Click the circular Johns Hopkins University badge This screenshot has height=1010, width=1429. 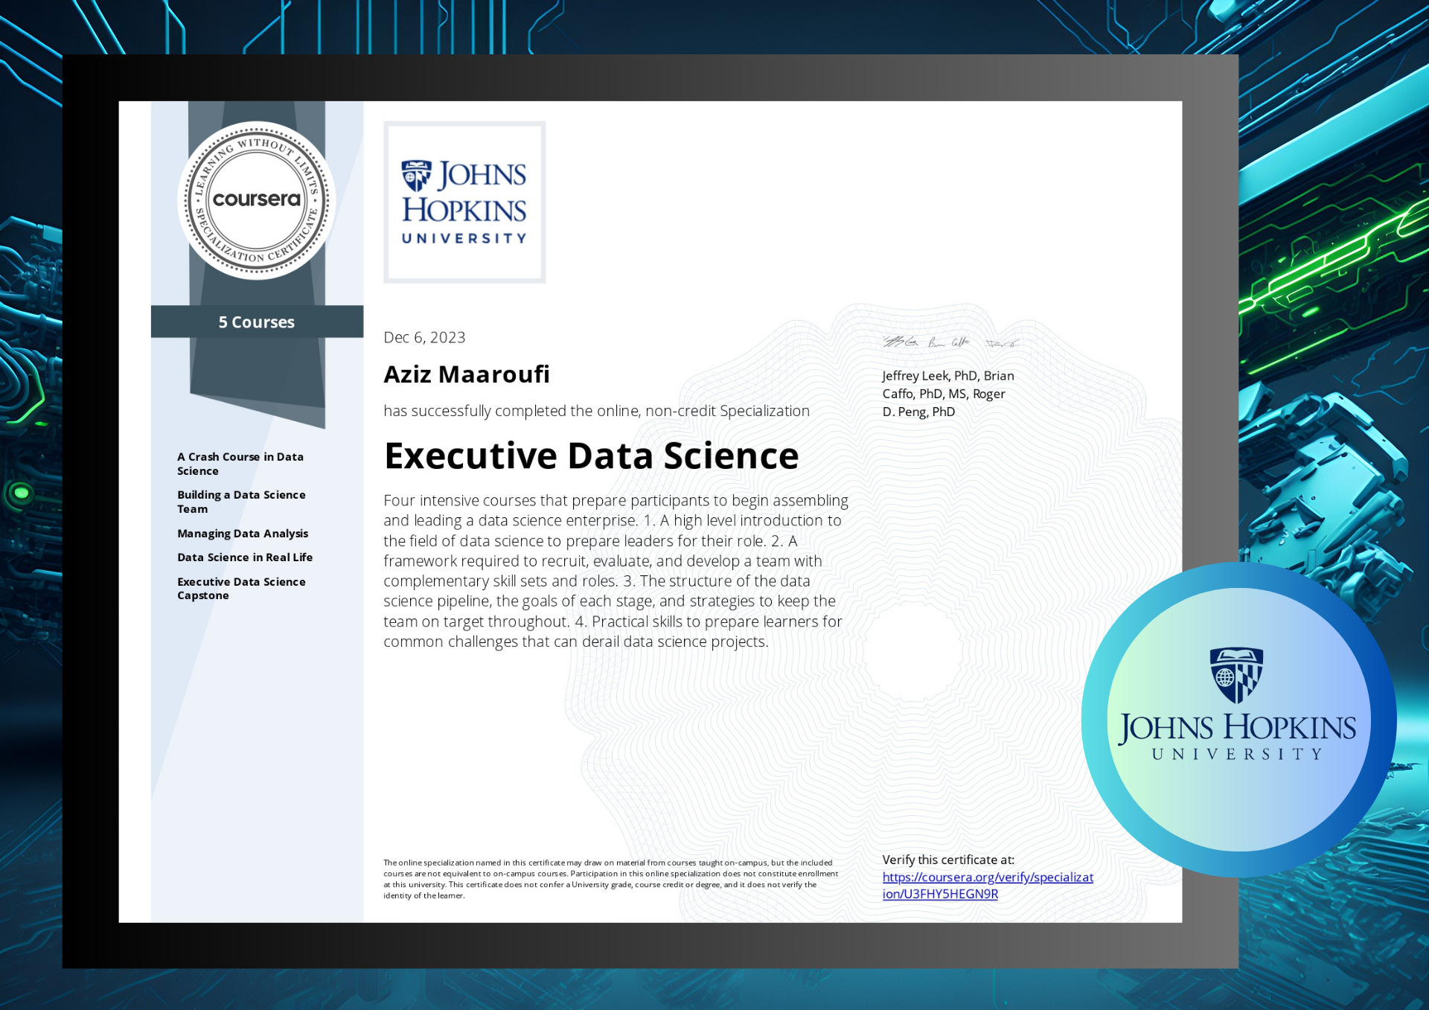click(x=1238, y=719)
